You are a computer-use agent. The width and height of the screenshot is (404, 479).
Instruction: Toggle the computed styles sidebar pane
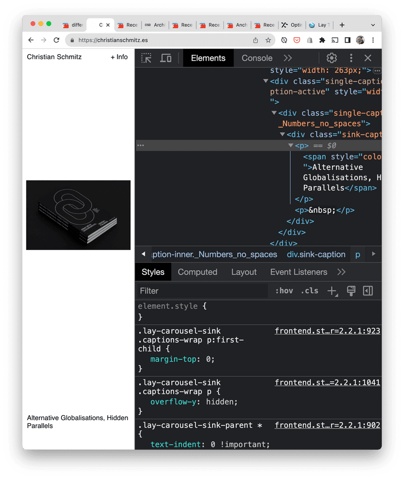pos(368,291)
